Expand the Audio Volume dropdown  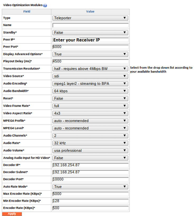click(x=90, y=151)
